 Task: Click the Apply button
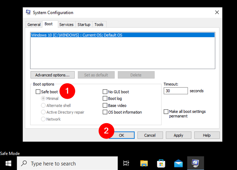178,135
